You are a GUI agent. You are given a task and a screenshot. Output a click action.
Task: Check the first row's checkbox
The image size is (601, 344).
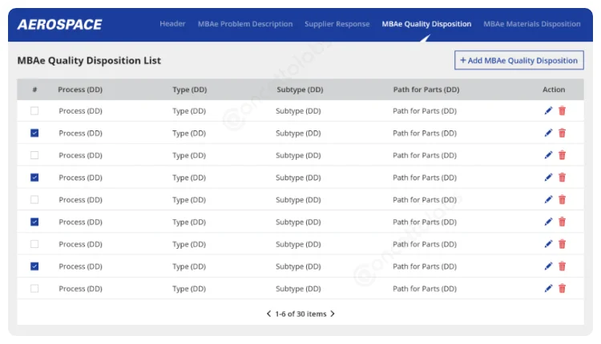click(34, 111)
